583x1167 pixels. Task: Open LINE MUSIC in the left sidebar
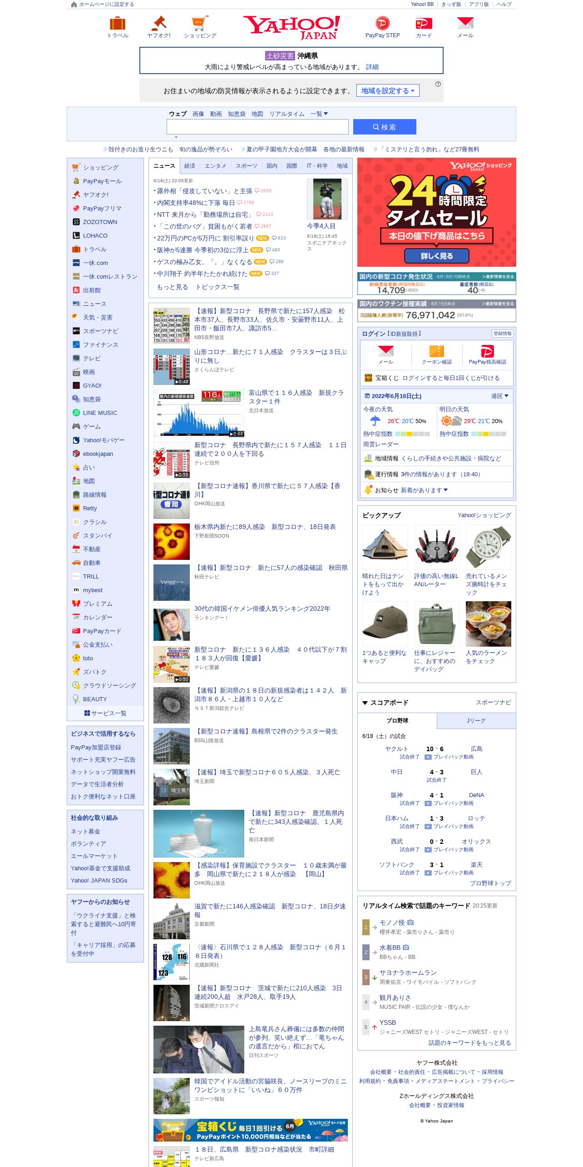[100, 413]
